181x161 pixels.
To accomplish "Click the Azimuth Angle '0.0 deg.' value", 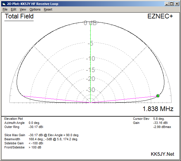I will 34,123.
